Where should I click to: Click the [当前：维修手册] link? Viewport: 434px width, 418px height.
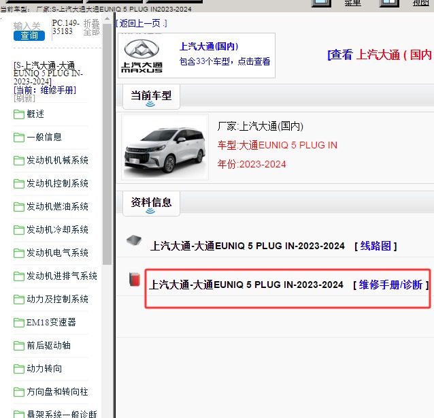pyautogui.click(x=45, y=90)
